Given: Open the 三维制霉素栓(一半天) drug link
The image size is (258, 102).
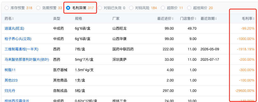Looking at the screenshot, I should click(21, 49).
